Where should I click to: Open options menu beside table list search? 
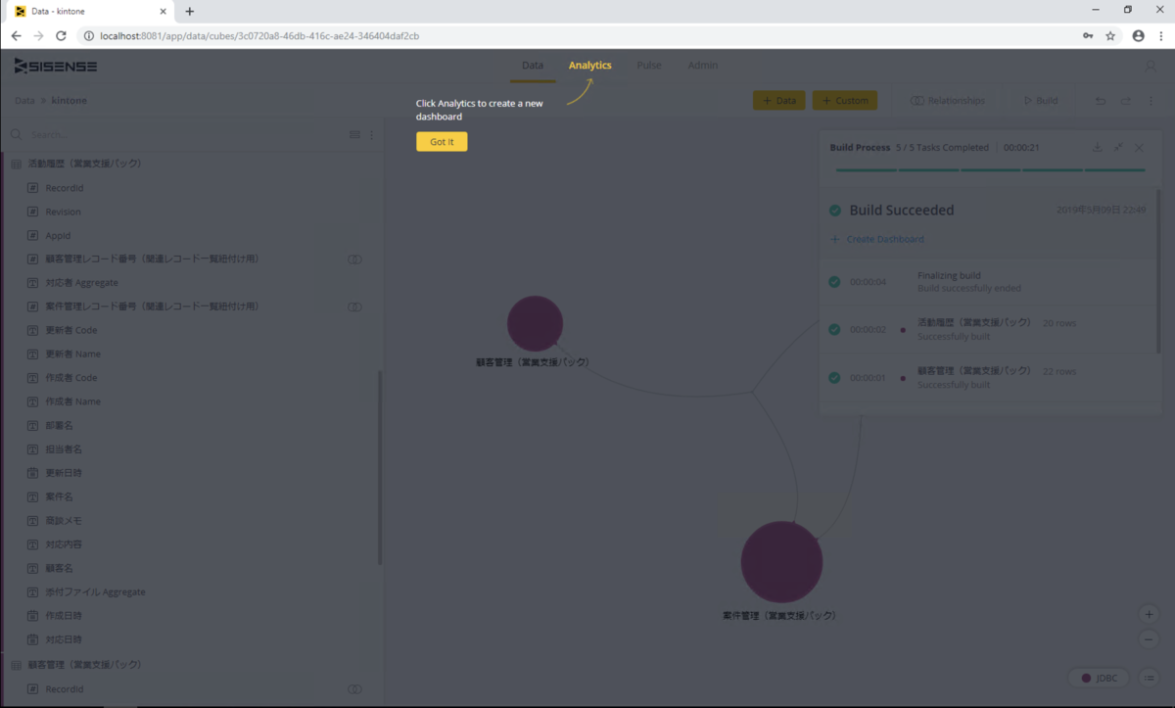coord(371,135)
